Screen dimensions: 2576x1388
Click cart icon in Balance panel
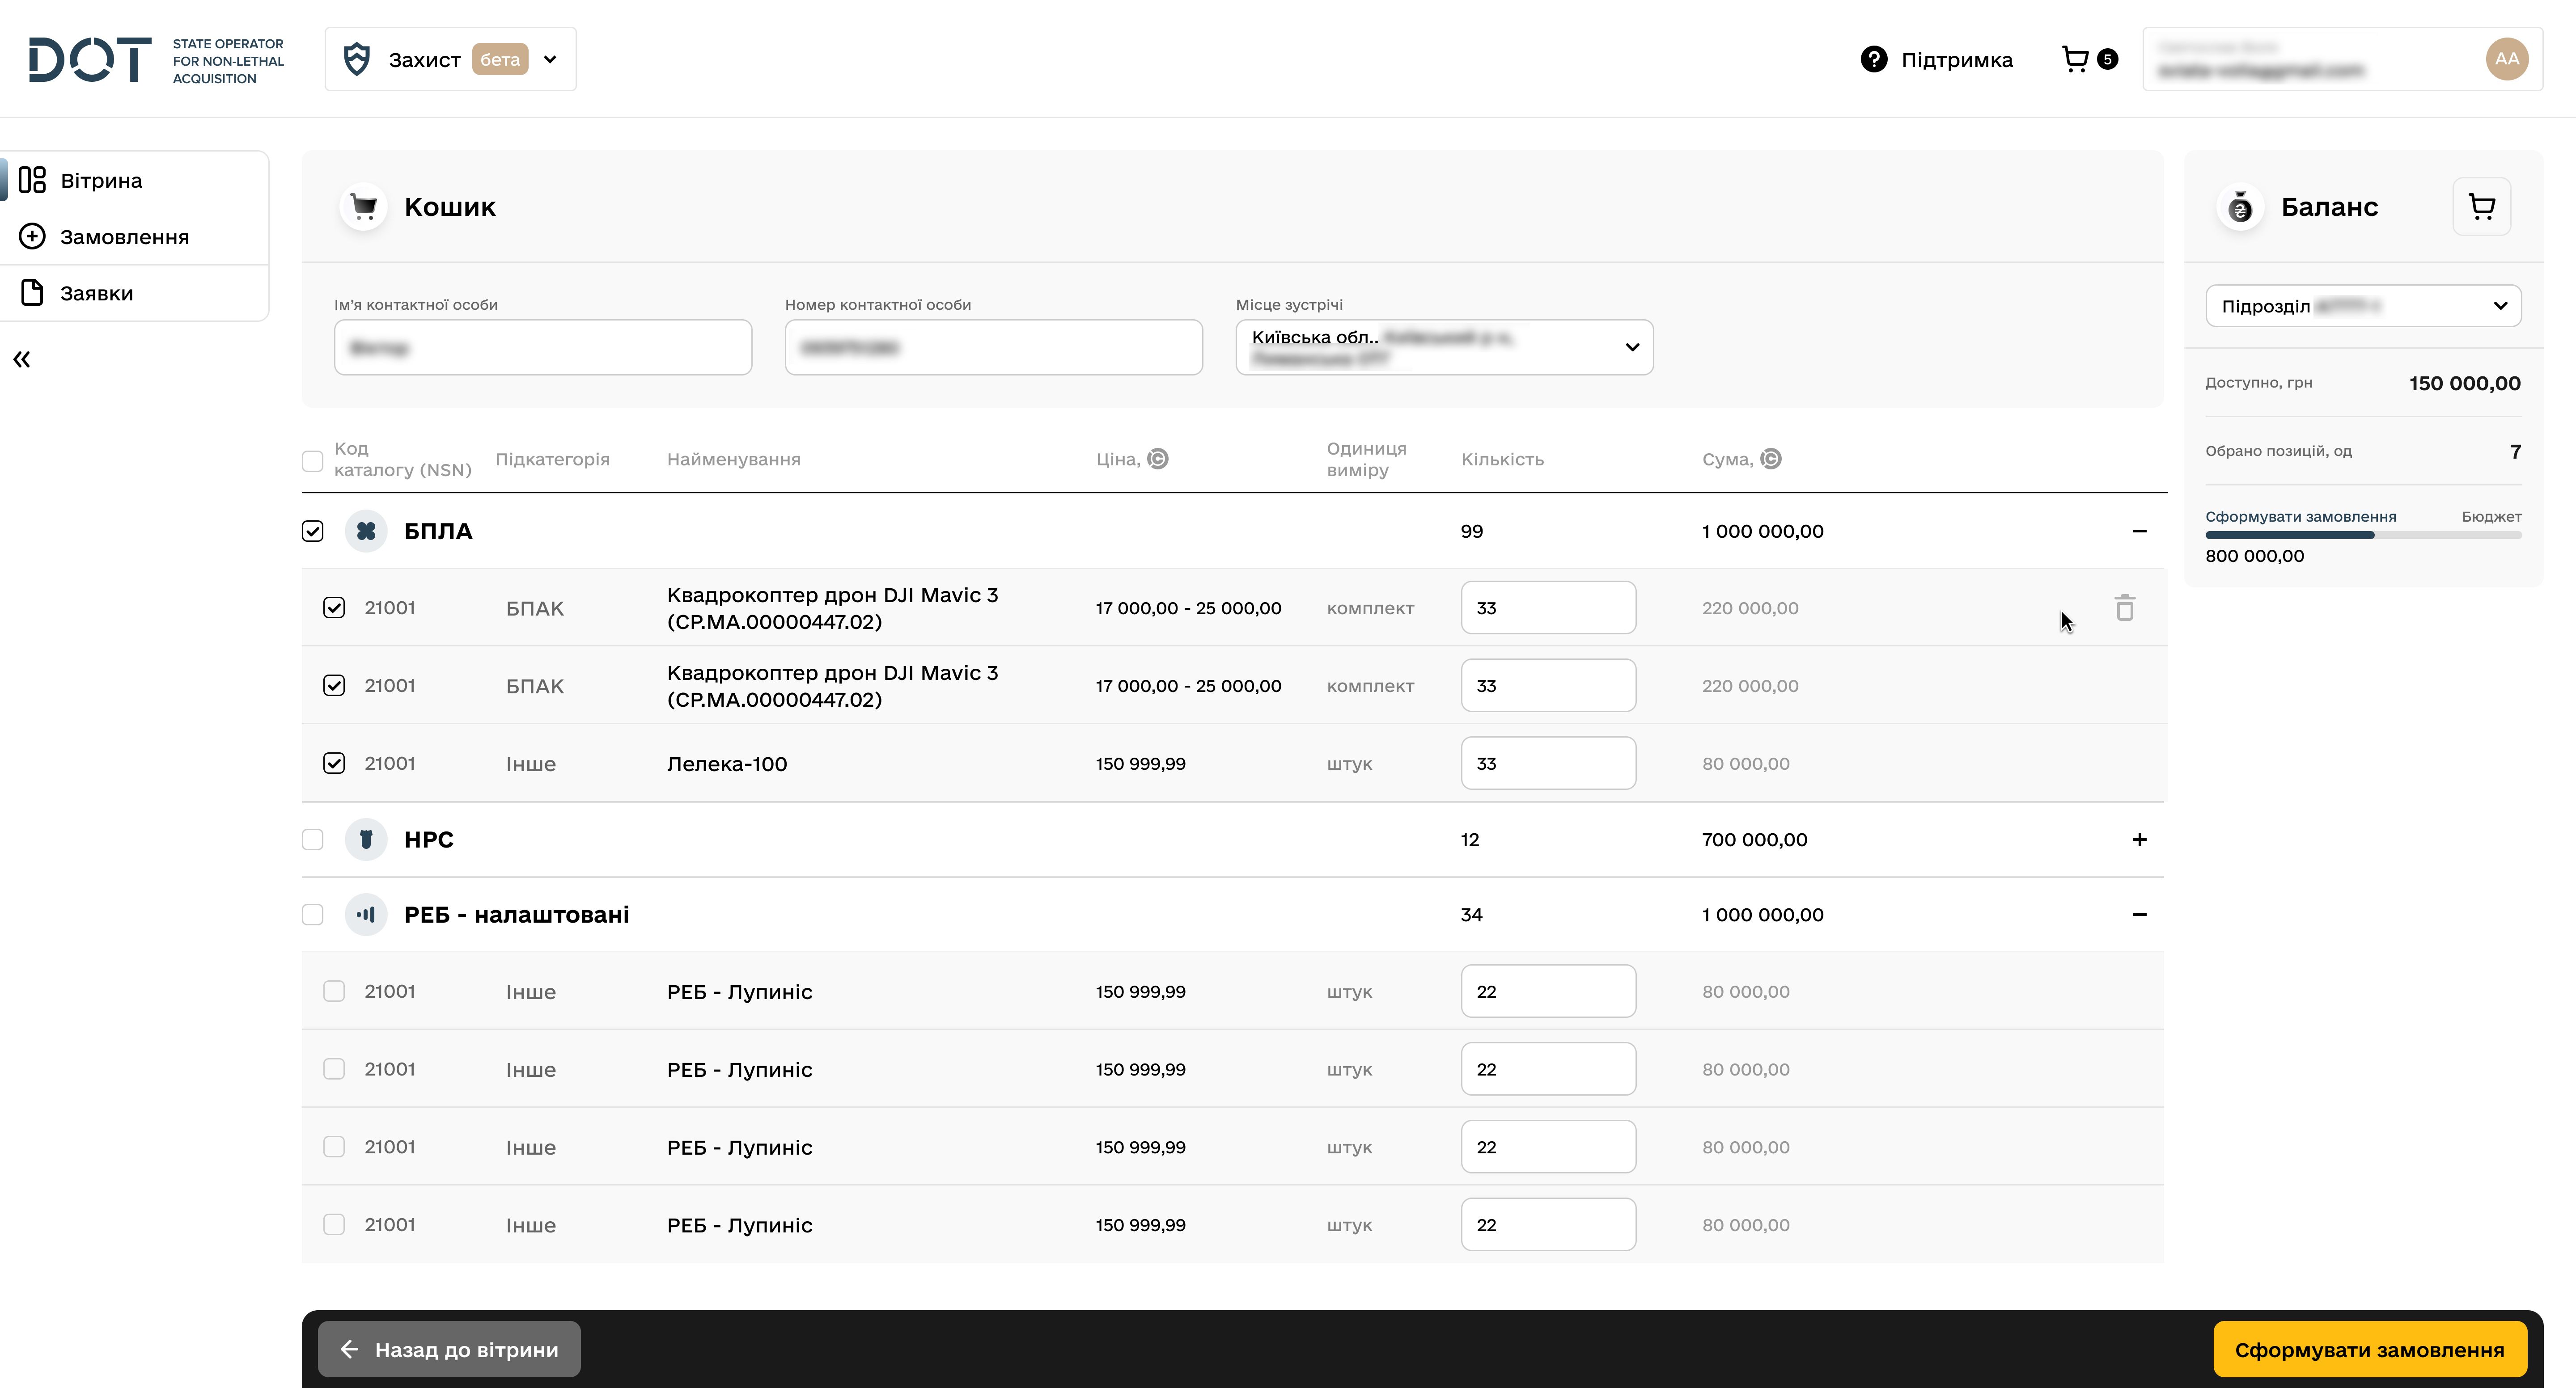(x=2481, y=207)
